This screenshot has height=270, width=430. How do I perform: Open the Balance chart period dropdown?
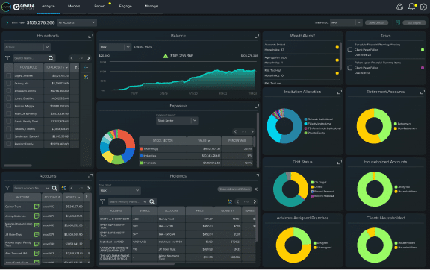point(115,47)
